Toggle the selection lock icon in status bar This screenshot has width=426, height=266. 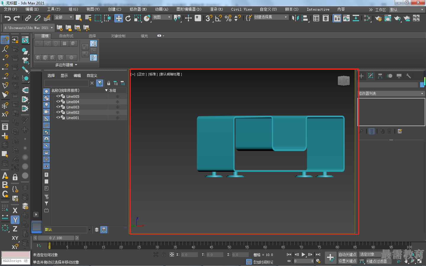164,254
